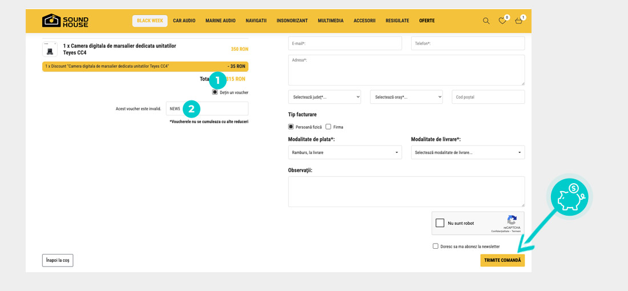Tick the 'Nu sunt robot' captcha checkbox
Viewport: 628px width, 291px height.
tap(440, 223)
